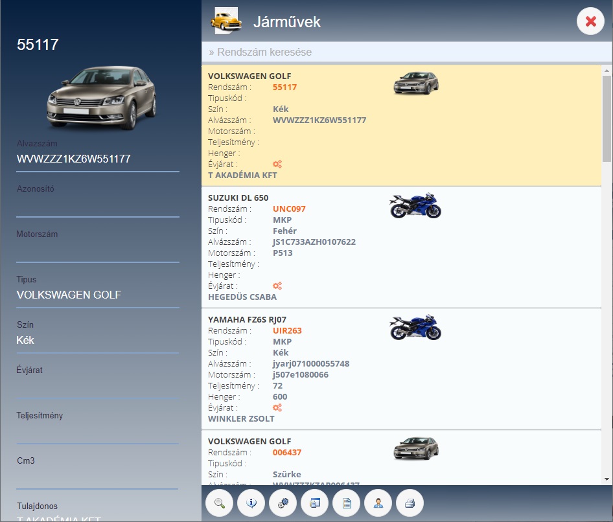Click the scroll up arrow of vehicle list
The height and width of the screenshot is (522, 613).
coord(607,71)
